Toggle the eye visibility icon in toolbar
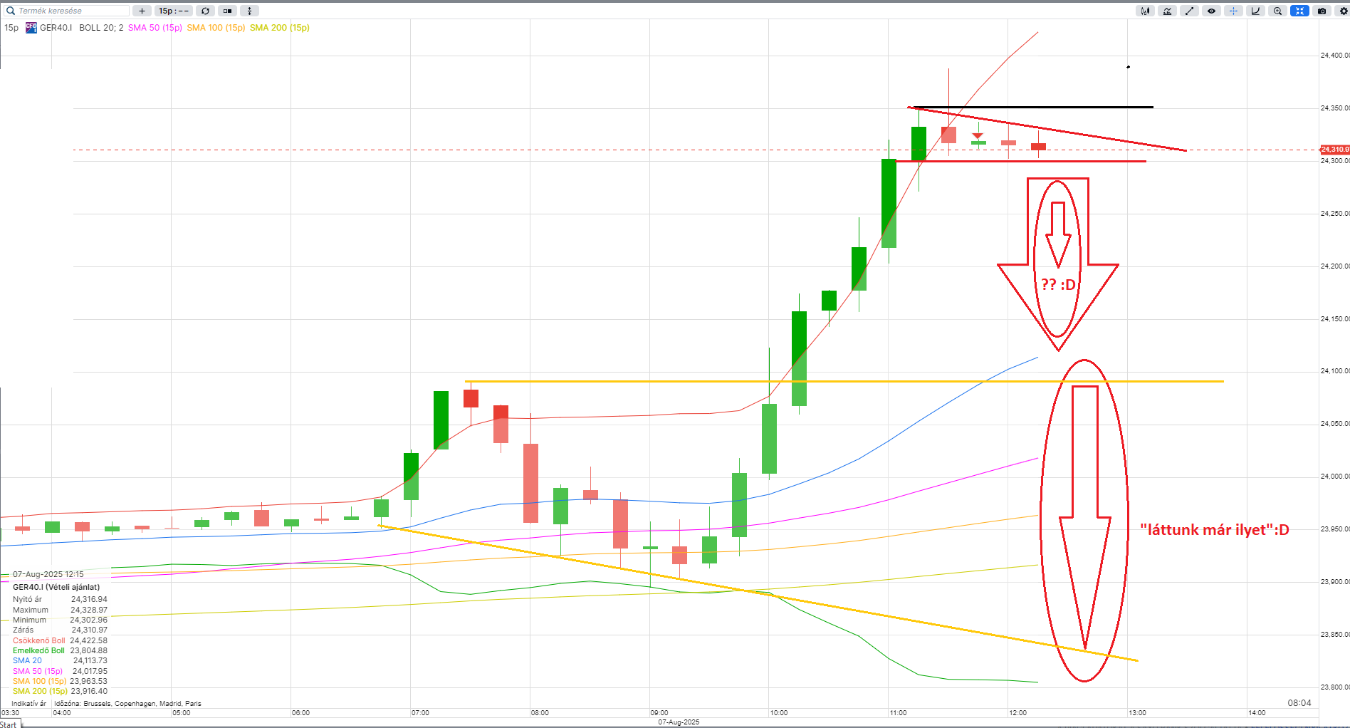Viewport: 1350px width, 728px height. (x=1211, y=11)
